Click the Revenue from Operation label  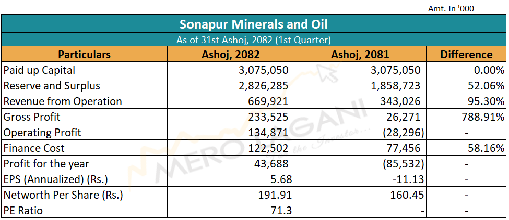(63, 101)
